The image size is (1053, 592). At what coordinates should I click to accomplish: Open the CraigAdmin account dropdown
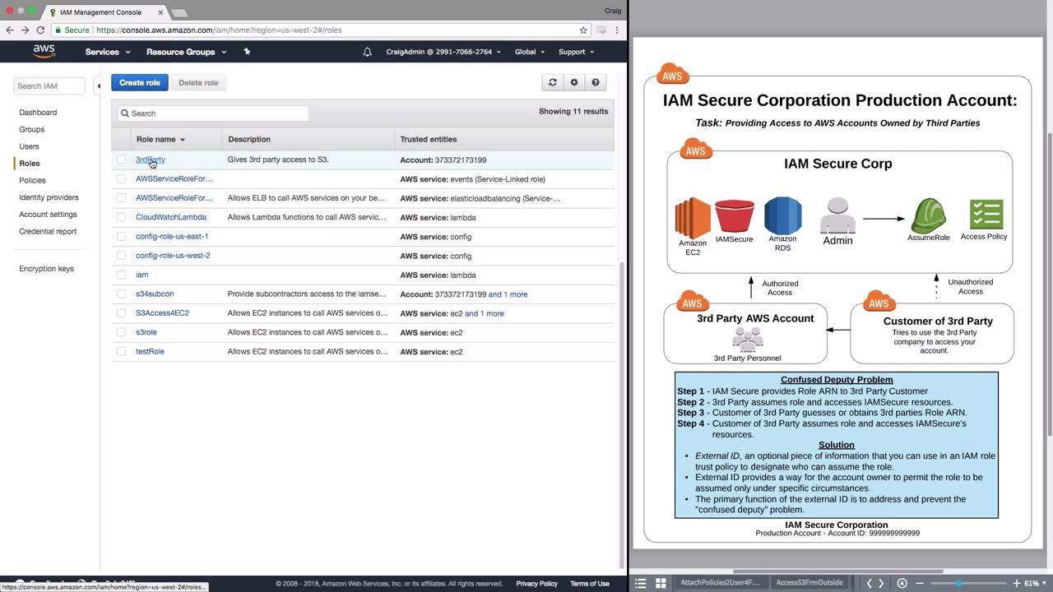coord(443,52)
